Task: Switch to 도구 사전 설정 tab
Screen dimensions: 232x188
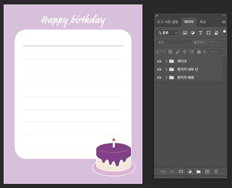Action: (167, 22)
